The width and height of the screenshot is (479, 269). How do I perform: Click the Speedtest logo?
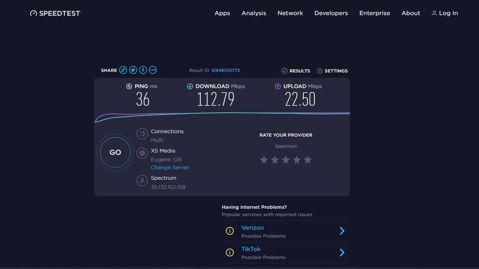55,13
